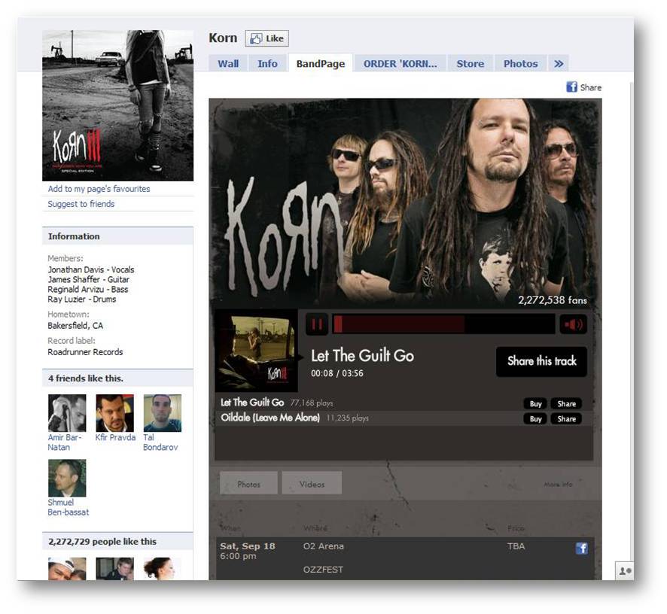The image size is (667, 614).
Task: Play Oildale (Leave Me Alone) in list
Action: pos(270,418)
